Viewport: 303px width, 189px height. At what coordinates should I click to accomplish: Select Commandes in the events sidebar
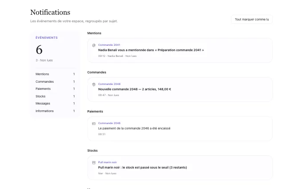point(55,81)
